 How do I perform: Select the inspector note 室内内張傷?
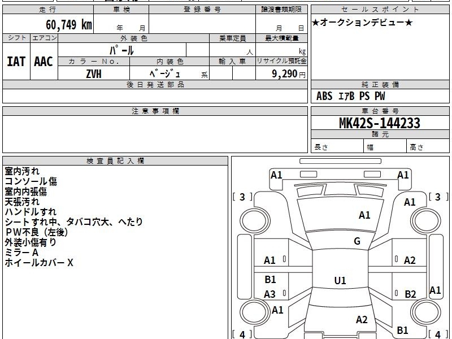(x=25, y=192)
